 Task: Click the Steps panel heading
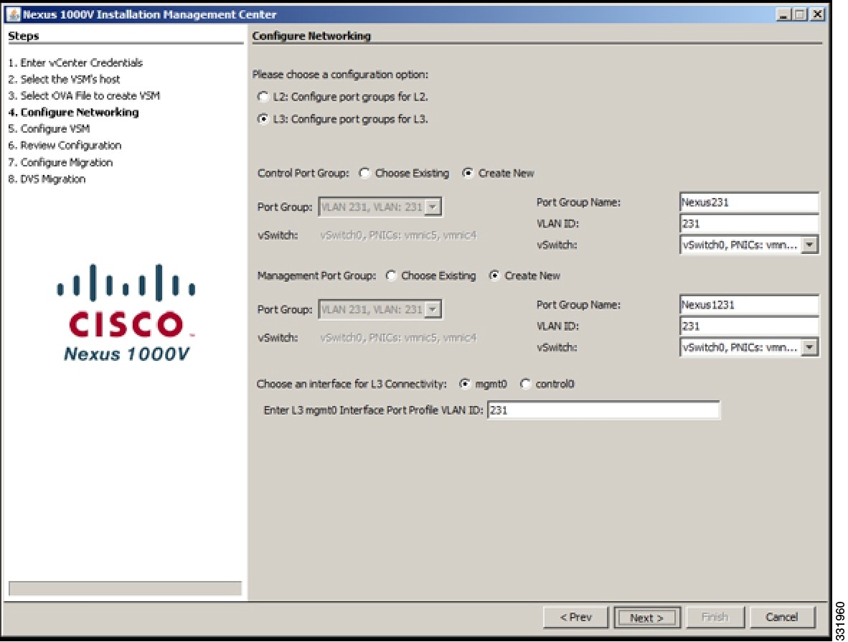tap(23, 37)
